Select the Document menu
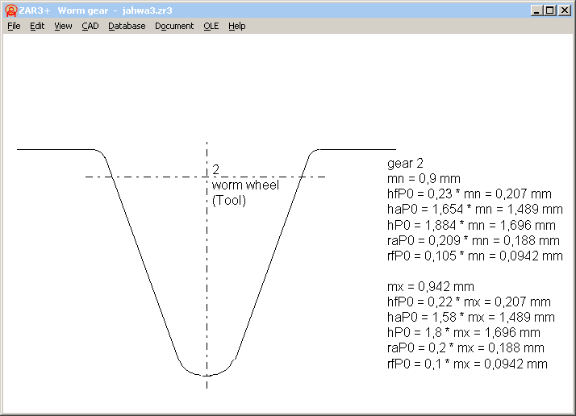The height and width of the screenshot is (416, 576). coord(174,26)
